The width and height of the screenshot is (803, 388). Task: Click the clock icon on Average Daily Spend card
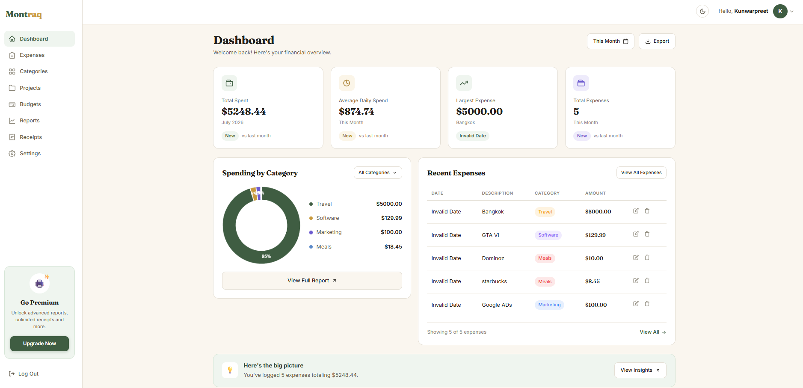pyautogui.click(x=347, y=83)
